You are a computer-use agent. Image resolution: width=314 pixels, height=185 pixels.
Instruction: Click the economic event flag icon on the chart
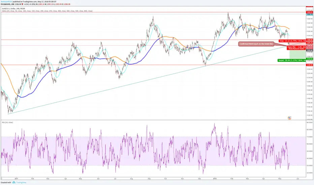289,118
